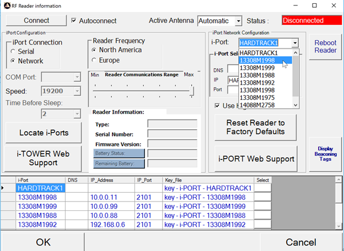Click the row selector arrow for HARDTRACK1
Viewport: 344px width, 251px height.
[8, 188]
